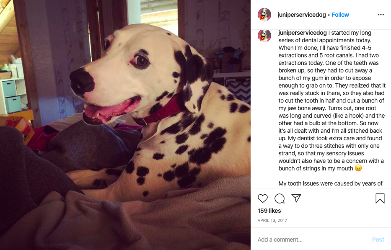Screen dimensions: 391x250
Task: Click the last caption line about tooth issues
Action: pos(330,183)
